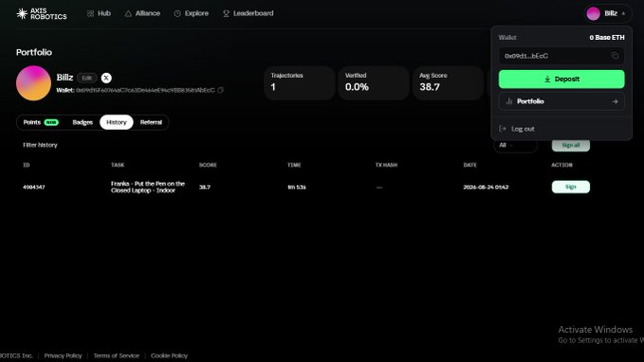Click the Hub grid icon
The height and width of the screenshot is (362, 644).
(90, 13)
